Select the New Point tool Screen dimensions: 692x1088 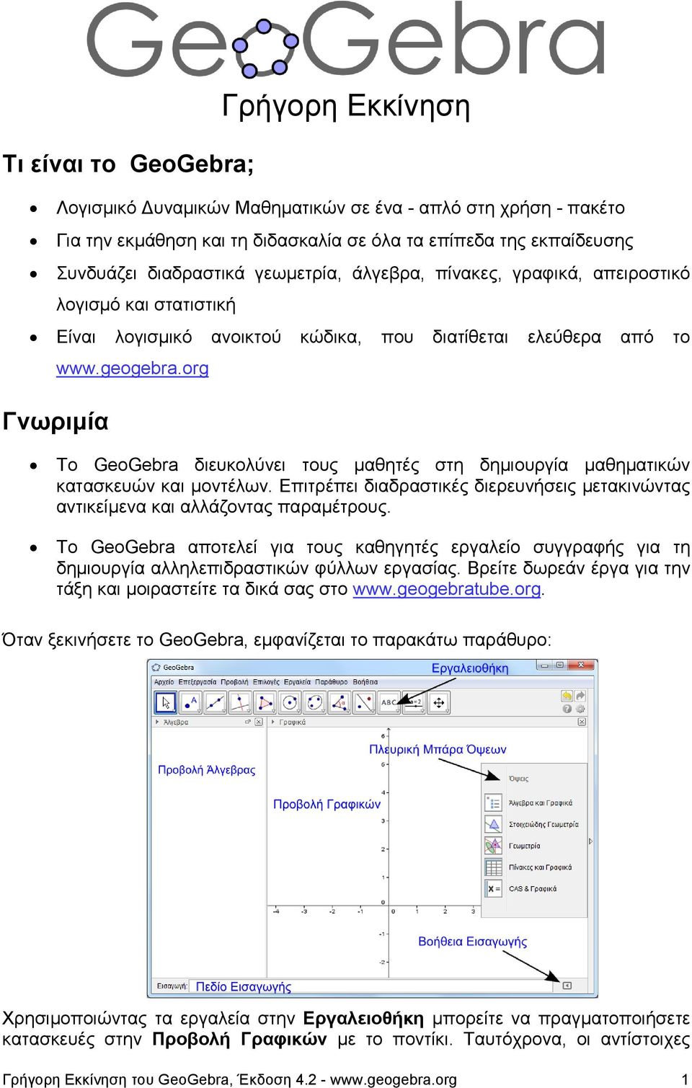[x=190, y=702]
